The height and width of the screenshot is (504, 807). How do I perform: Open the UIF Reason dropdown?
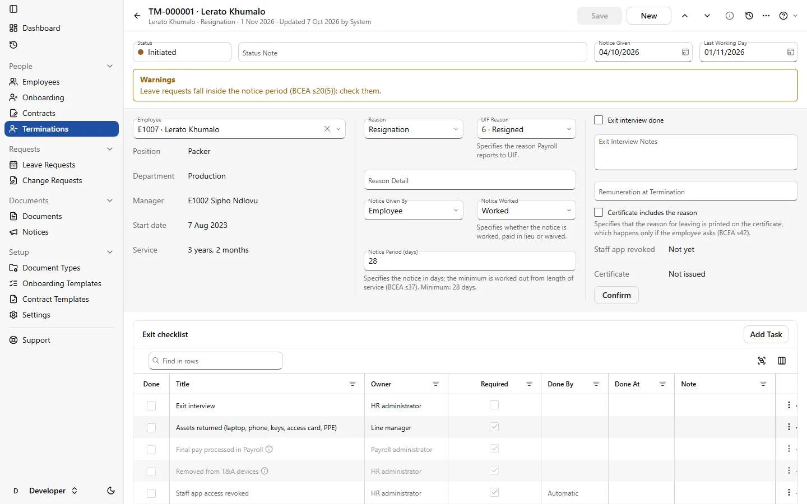point(526,129)
